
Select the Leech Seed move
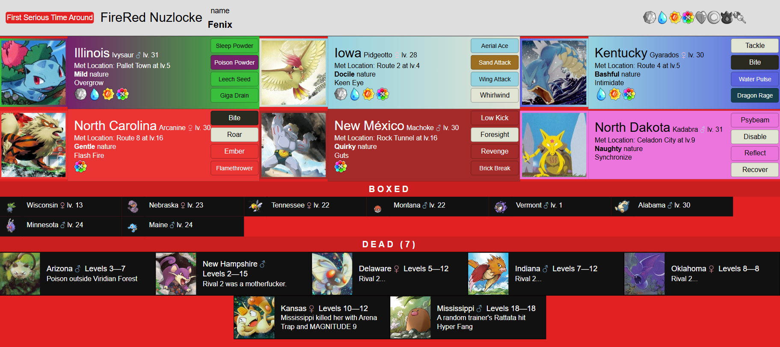click(x=234, y=79)
